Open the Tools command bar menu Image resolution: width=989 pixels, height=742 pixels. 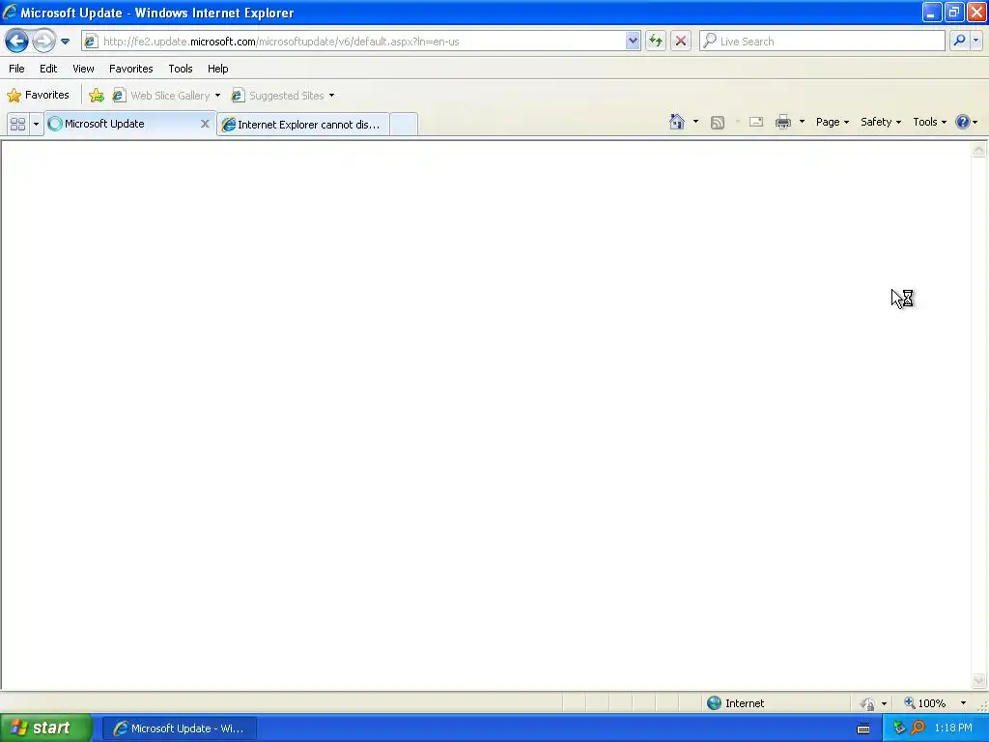(929, 122)
